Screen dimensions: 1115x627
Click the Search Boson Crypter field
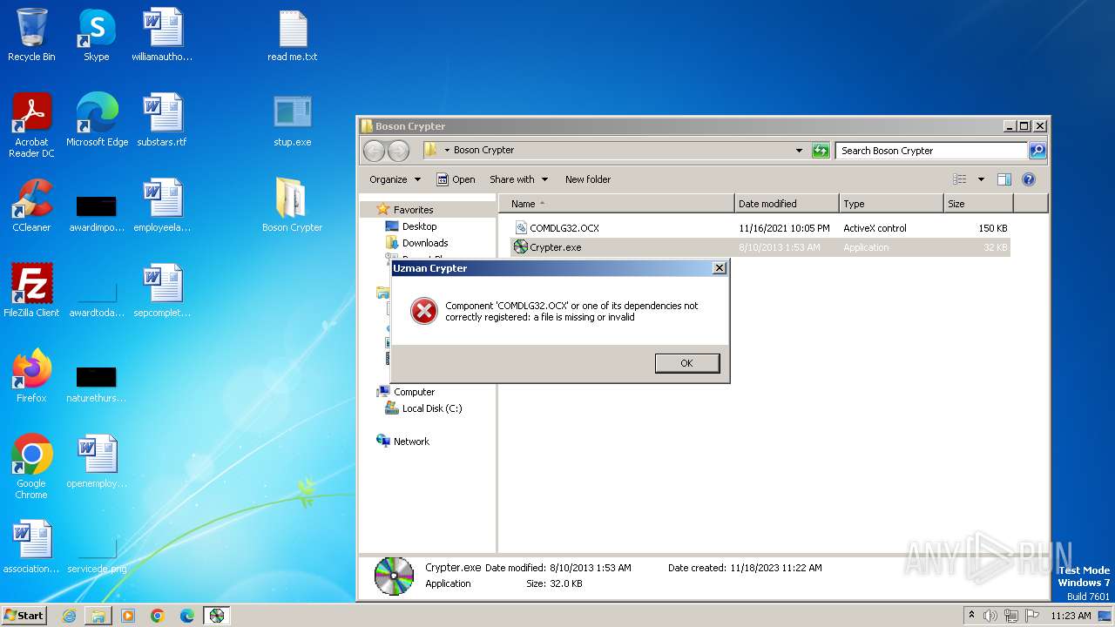(931, 151)
